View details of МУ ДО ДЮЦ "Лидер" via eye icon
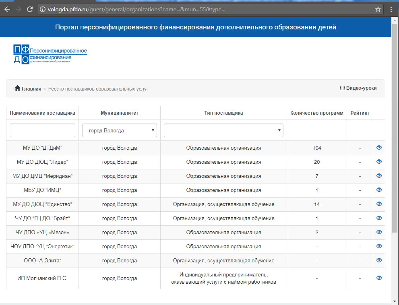Viewport: 399px width, 305px height. [x=379, y=161]
